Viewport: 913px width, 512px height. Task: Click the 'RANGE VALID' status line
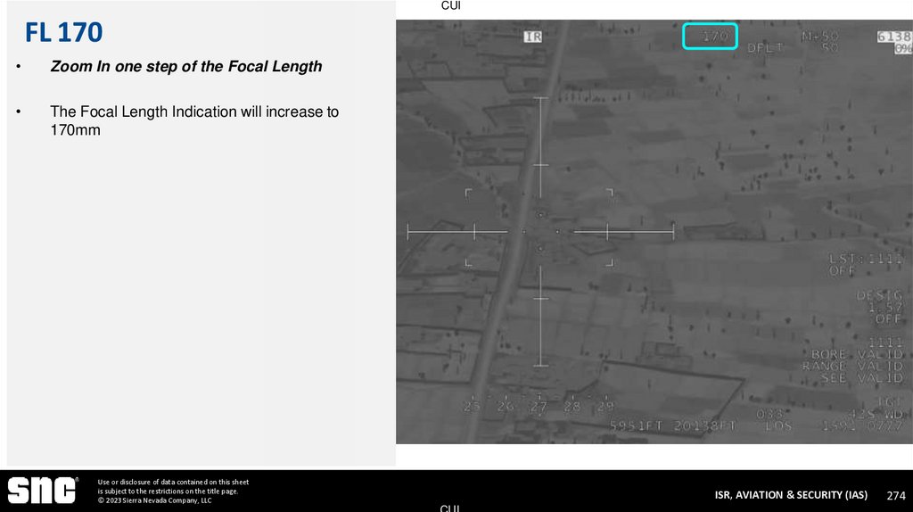[x=852, y=366]
